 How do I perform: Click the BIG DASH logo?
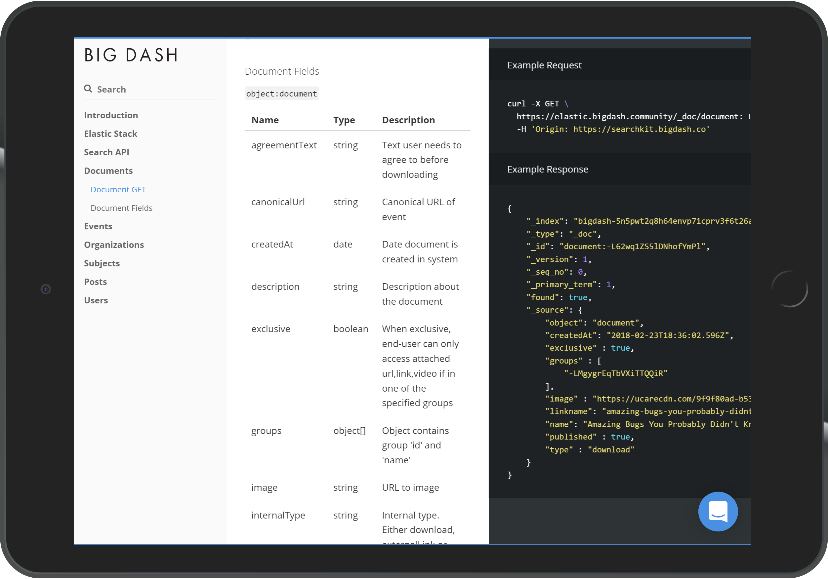131,55
